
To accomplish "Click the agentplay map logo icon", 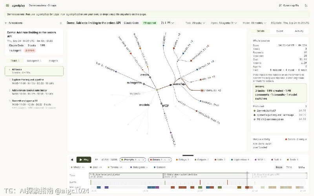I will point(7,5).
